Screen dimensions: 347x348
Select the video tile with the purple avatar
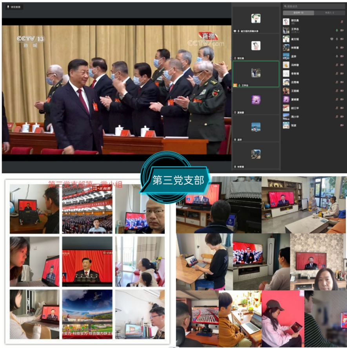coord(256,100)
